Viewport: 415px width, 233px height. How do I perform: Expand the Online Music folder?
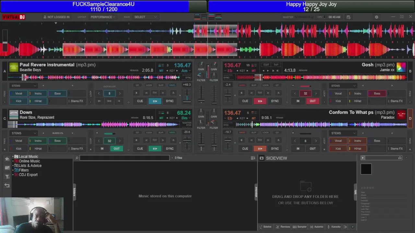click(13, 161)
